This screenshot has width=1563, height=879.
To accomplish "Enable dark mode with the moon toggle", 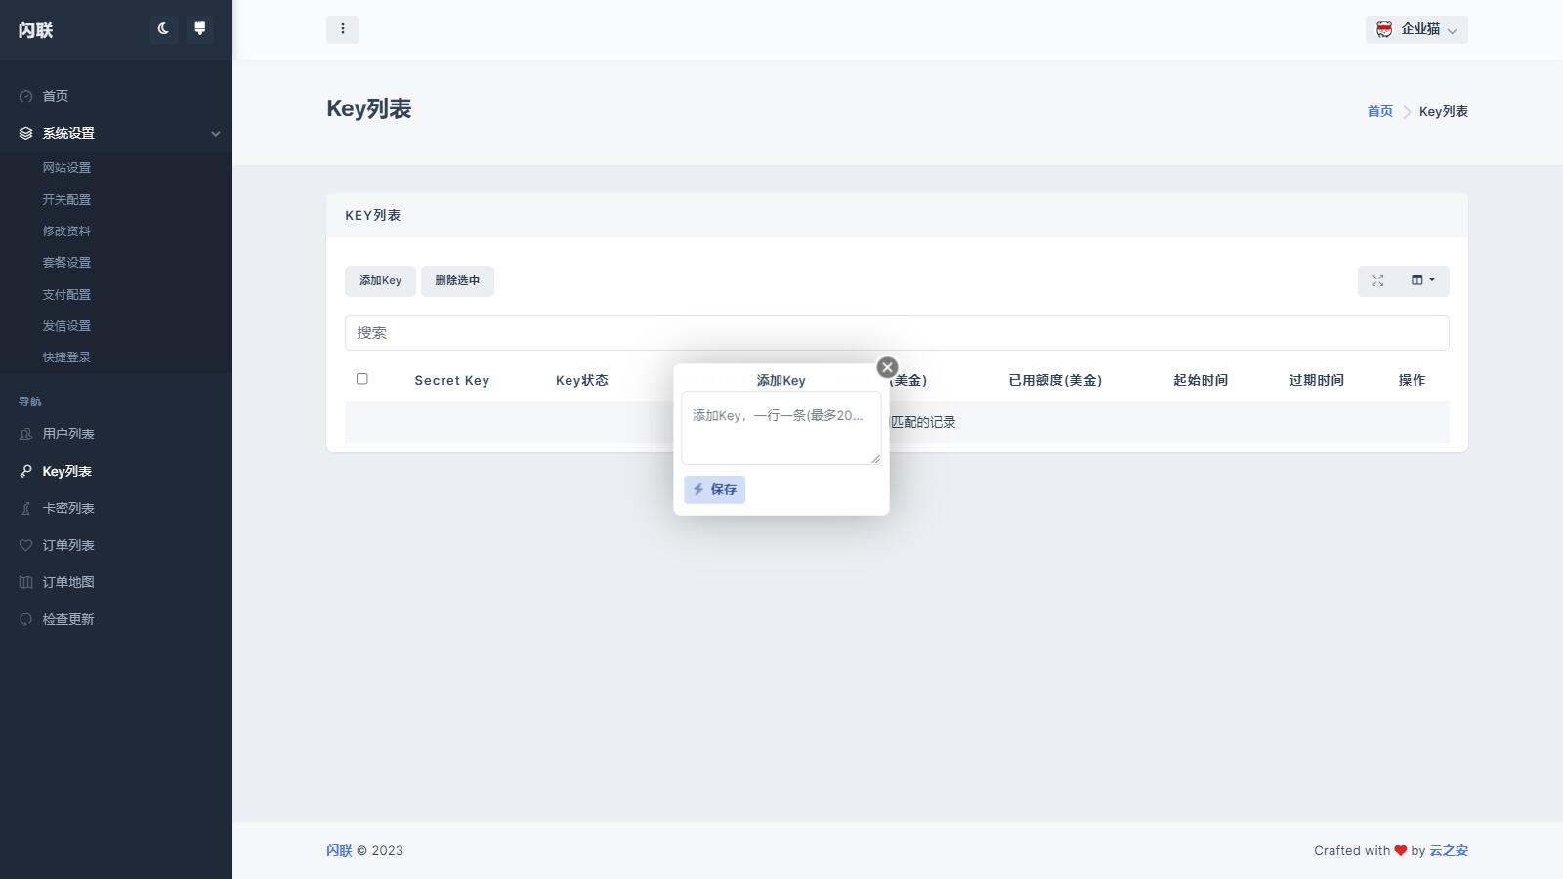I will click(162, 29).
